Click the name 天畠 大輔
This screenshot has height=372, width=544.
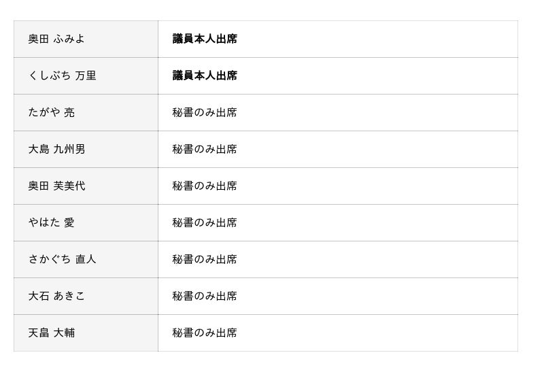[x=52, y=333]
